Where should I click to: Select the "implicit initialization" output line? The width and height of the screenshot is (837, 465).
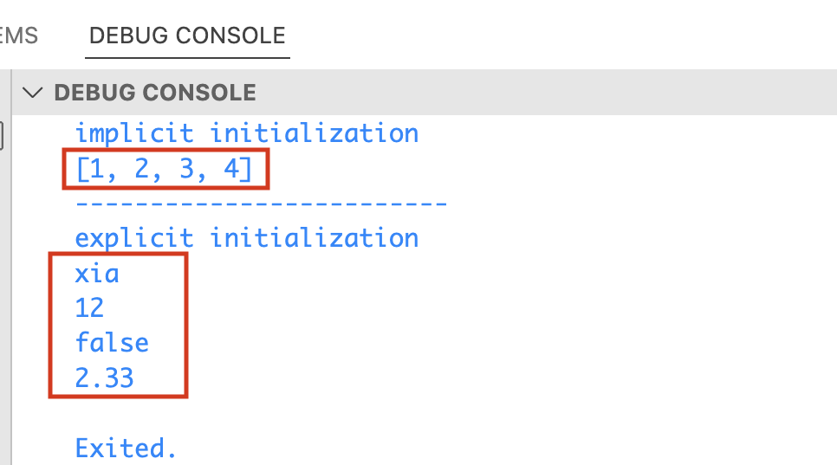coord(246,133)
